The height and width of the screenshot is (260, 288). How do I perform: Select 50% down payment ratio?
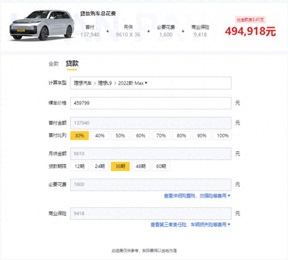[120, 135]
